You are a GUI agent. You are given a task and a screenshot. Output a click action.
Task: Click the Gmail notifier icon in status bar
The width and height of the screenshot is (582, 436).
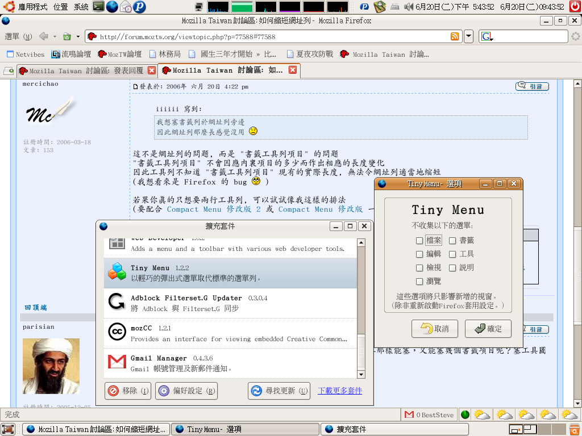409,415
